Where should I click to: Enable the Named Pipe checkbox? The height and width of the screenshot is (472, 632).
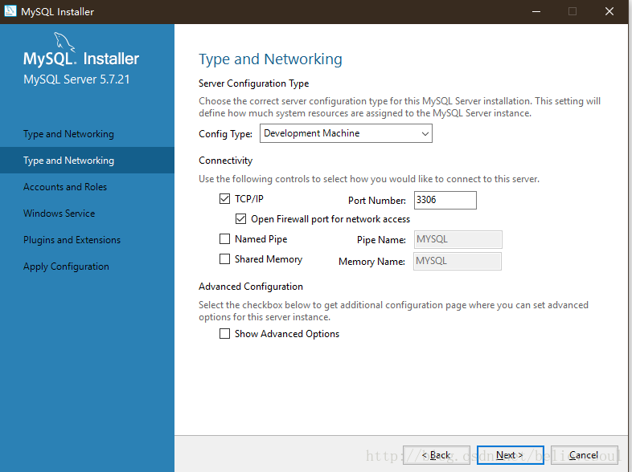click(224, 239)
